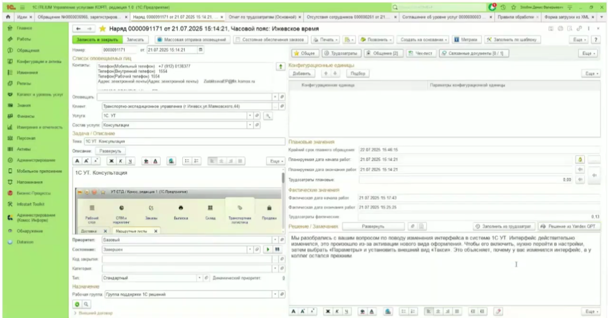This screenshot has width=608, height=318.
Task: Click the green up-arrow button beside contacts
Action: coord(282,66)
